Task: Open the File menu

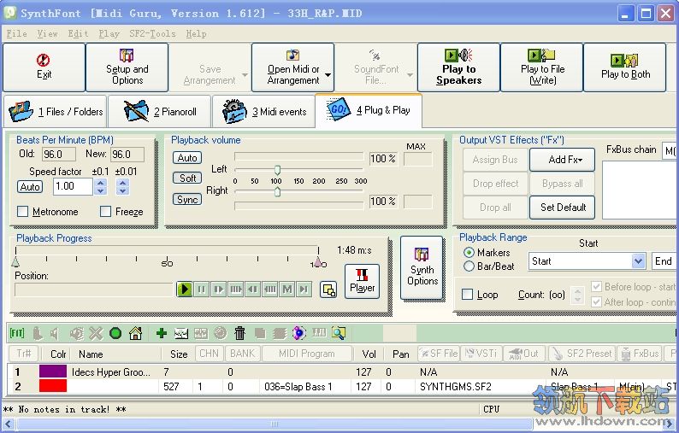Action: coord(16,34)
